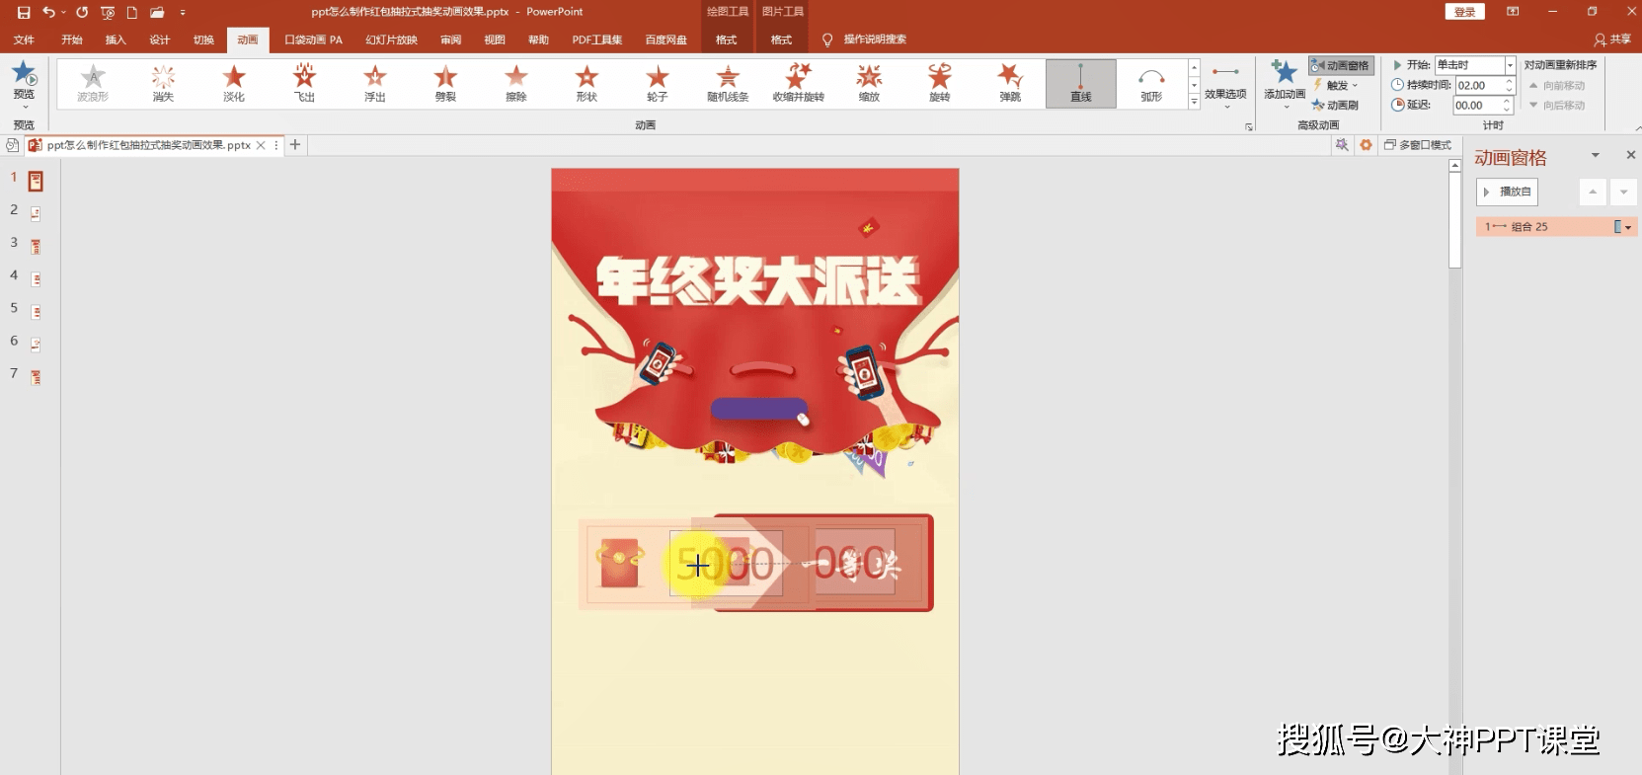Apply the 浮出 (Float Out) animation
This screenshot has width=1642, height=775.
pyautogui.click(x=375, y=83)
